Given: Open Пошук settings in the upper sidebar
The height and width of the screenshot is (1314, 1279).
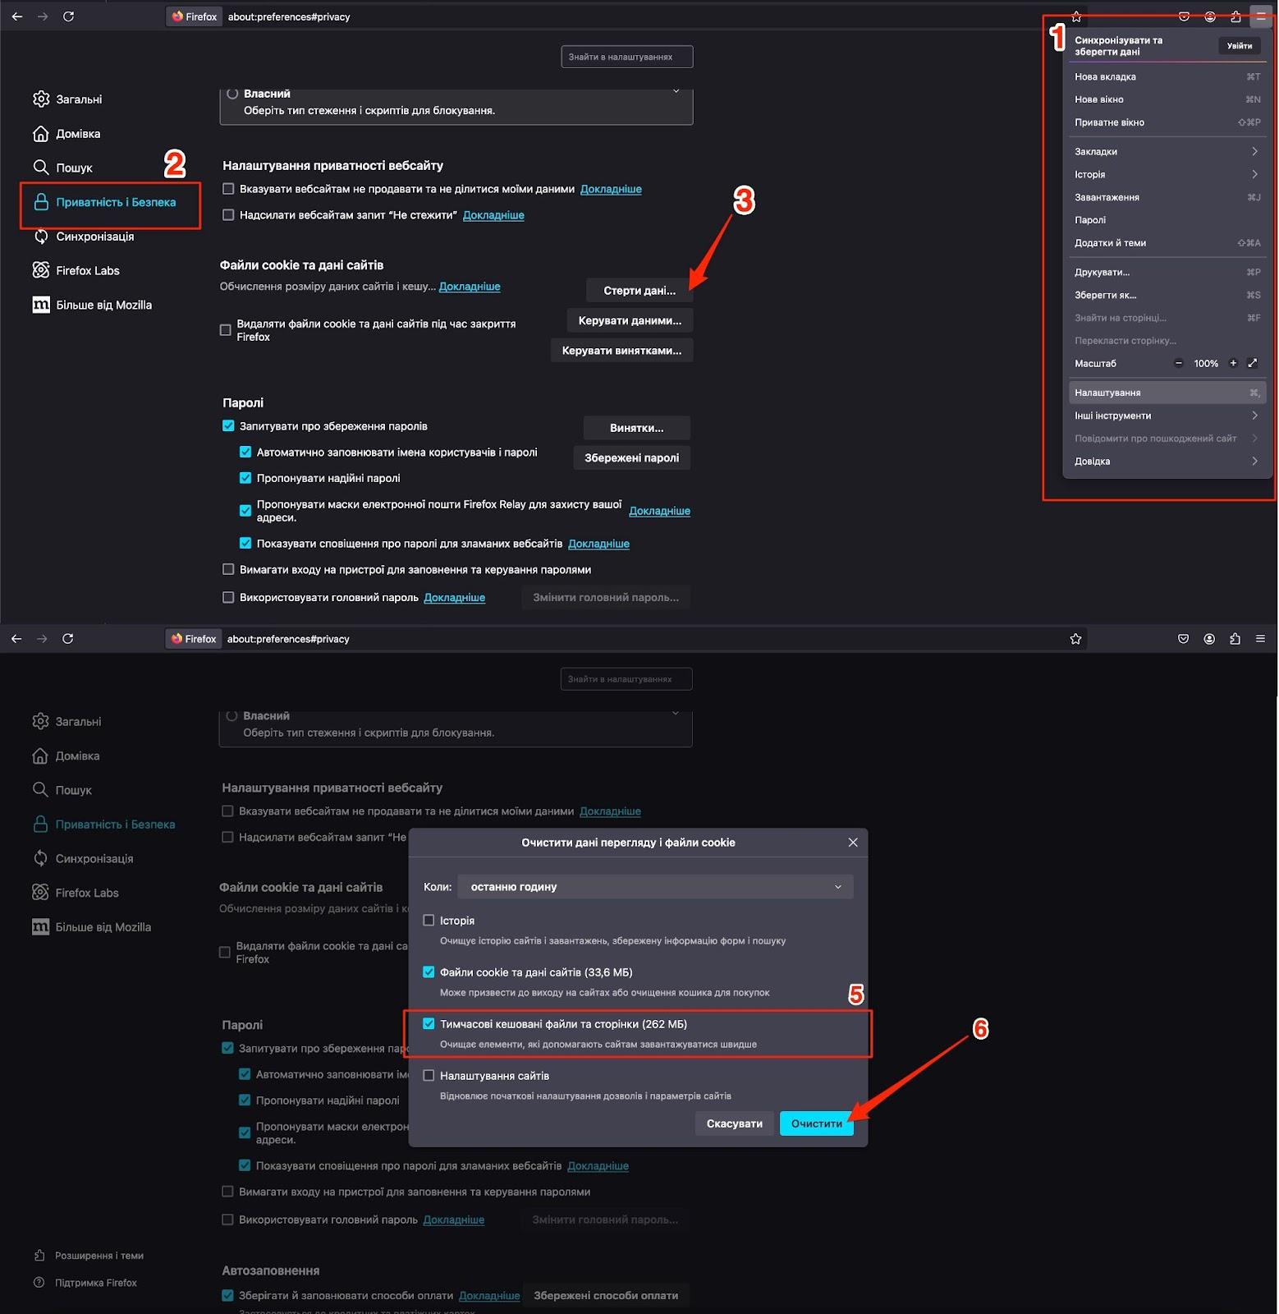Looking at the screenshot, I should coord(62,168).
